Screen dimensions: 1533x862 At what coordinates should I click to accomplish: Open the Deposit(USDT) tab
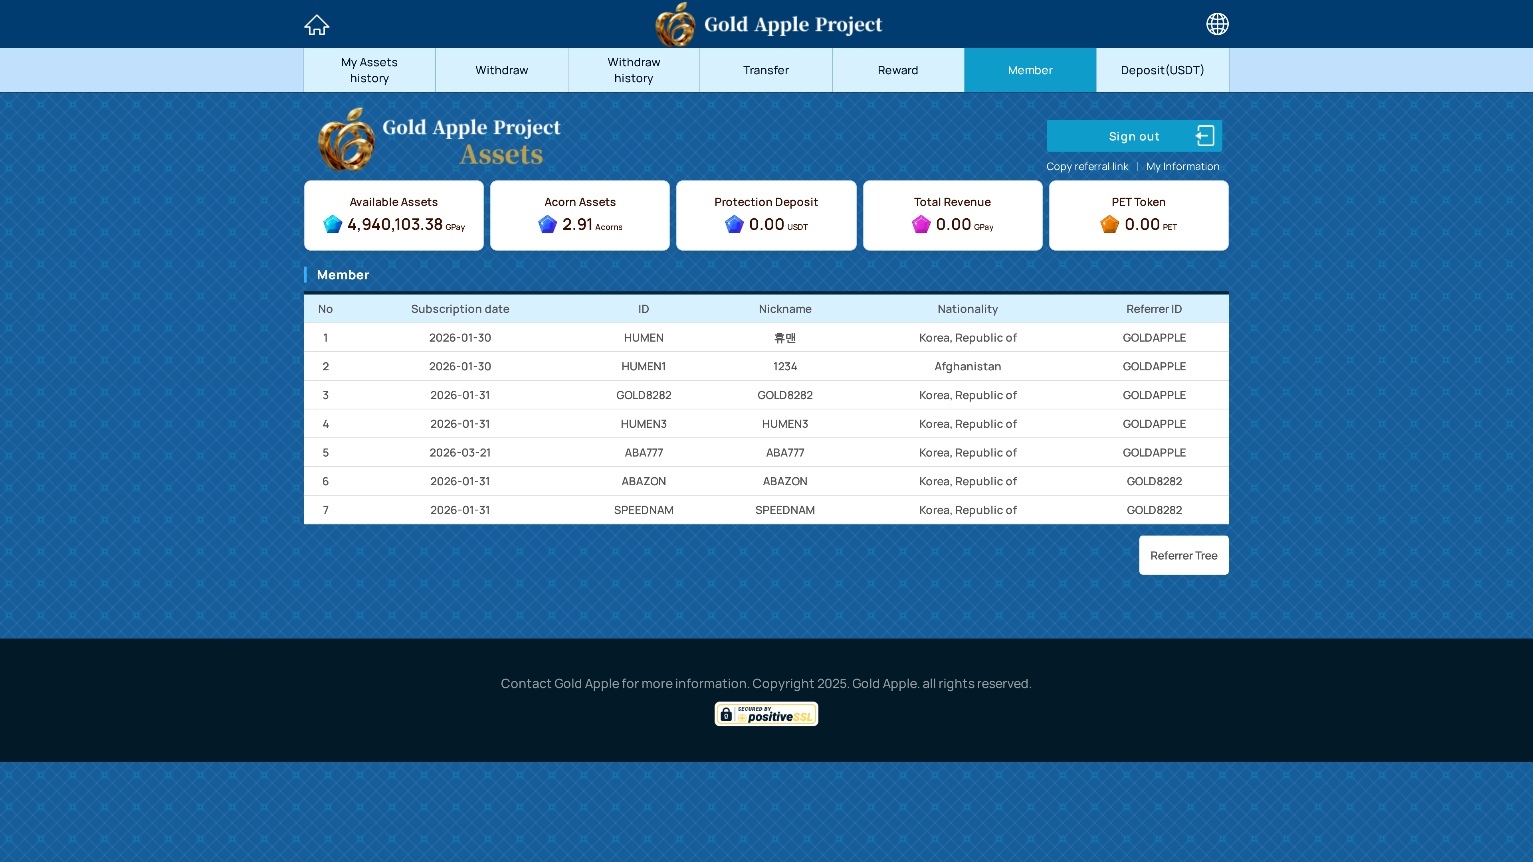[x=1162, y=70]
